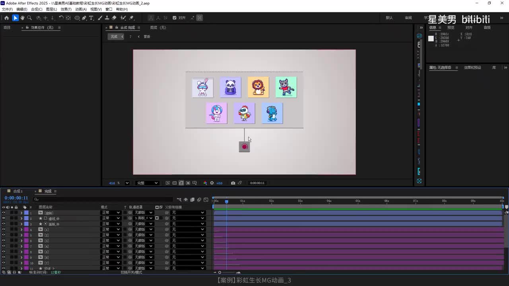Select the Pen tool
Screen dimensions: 509x286
click(x=84, y=18)
